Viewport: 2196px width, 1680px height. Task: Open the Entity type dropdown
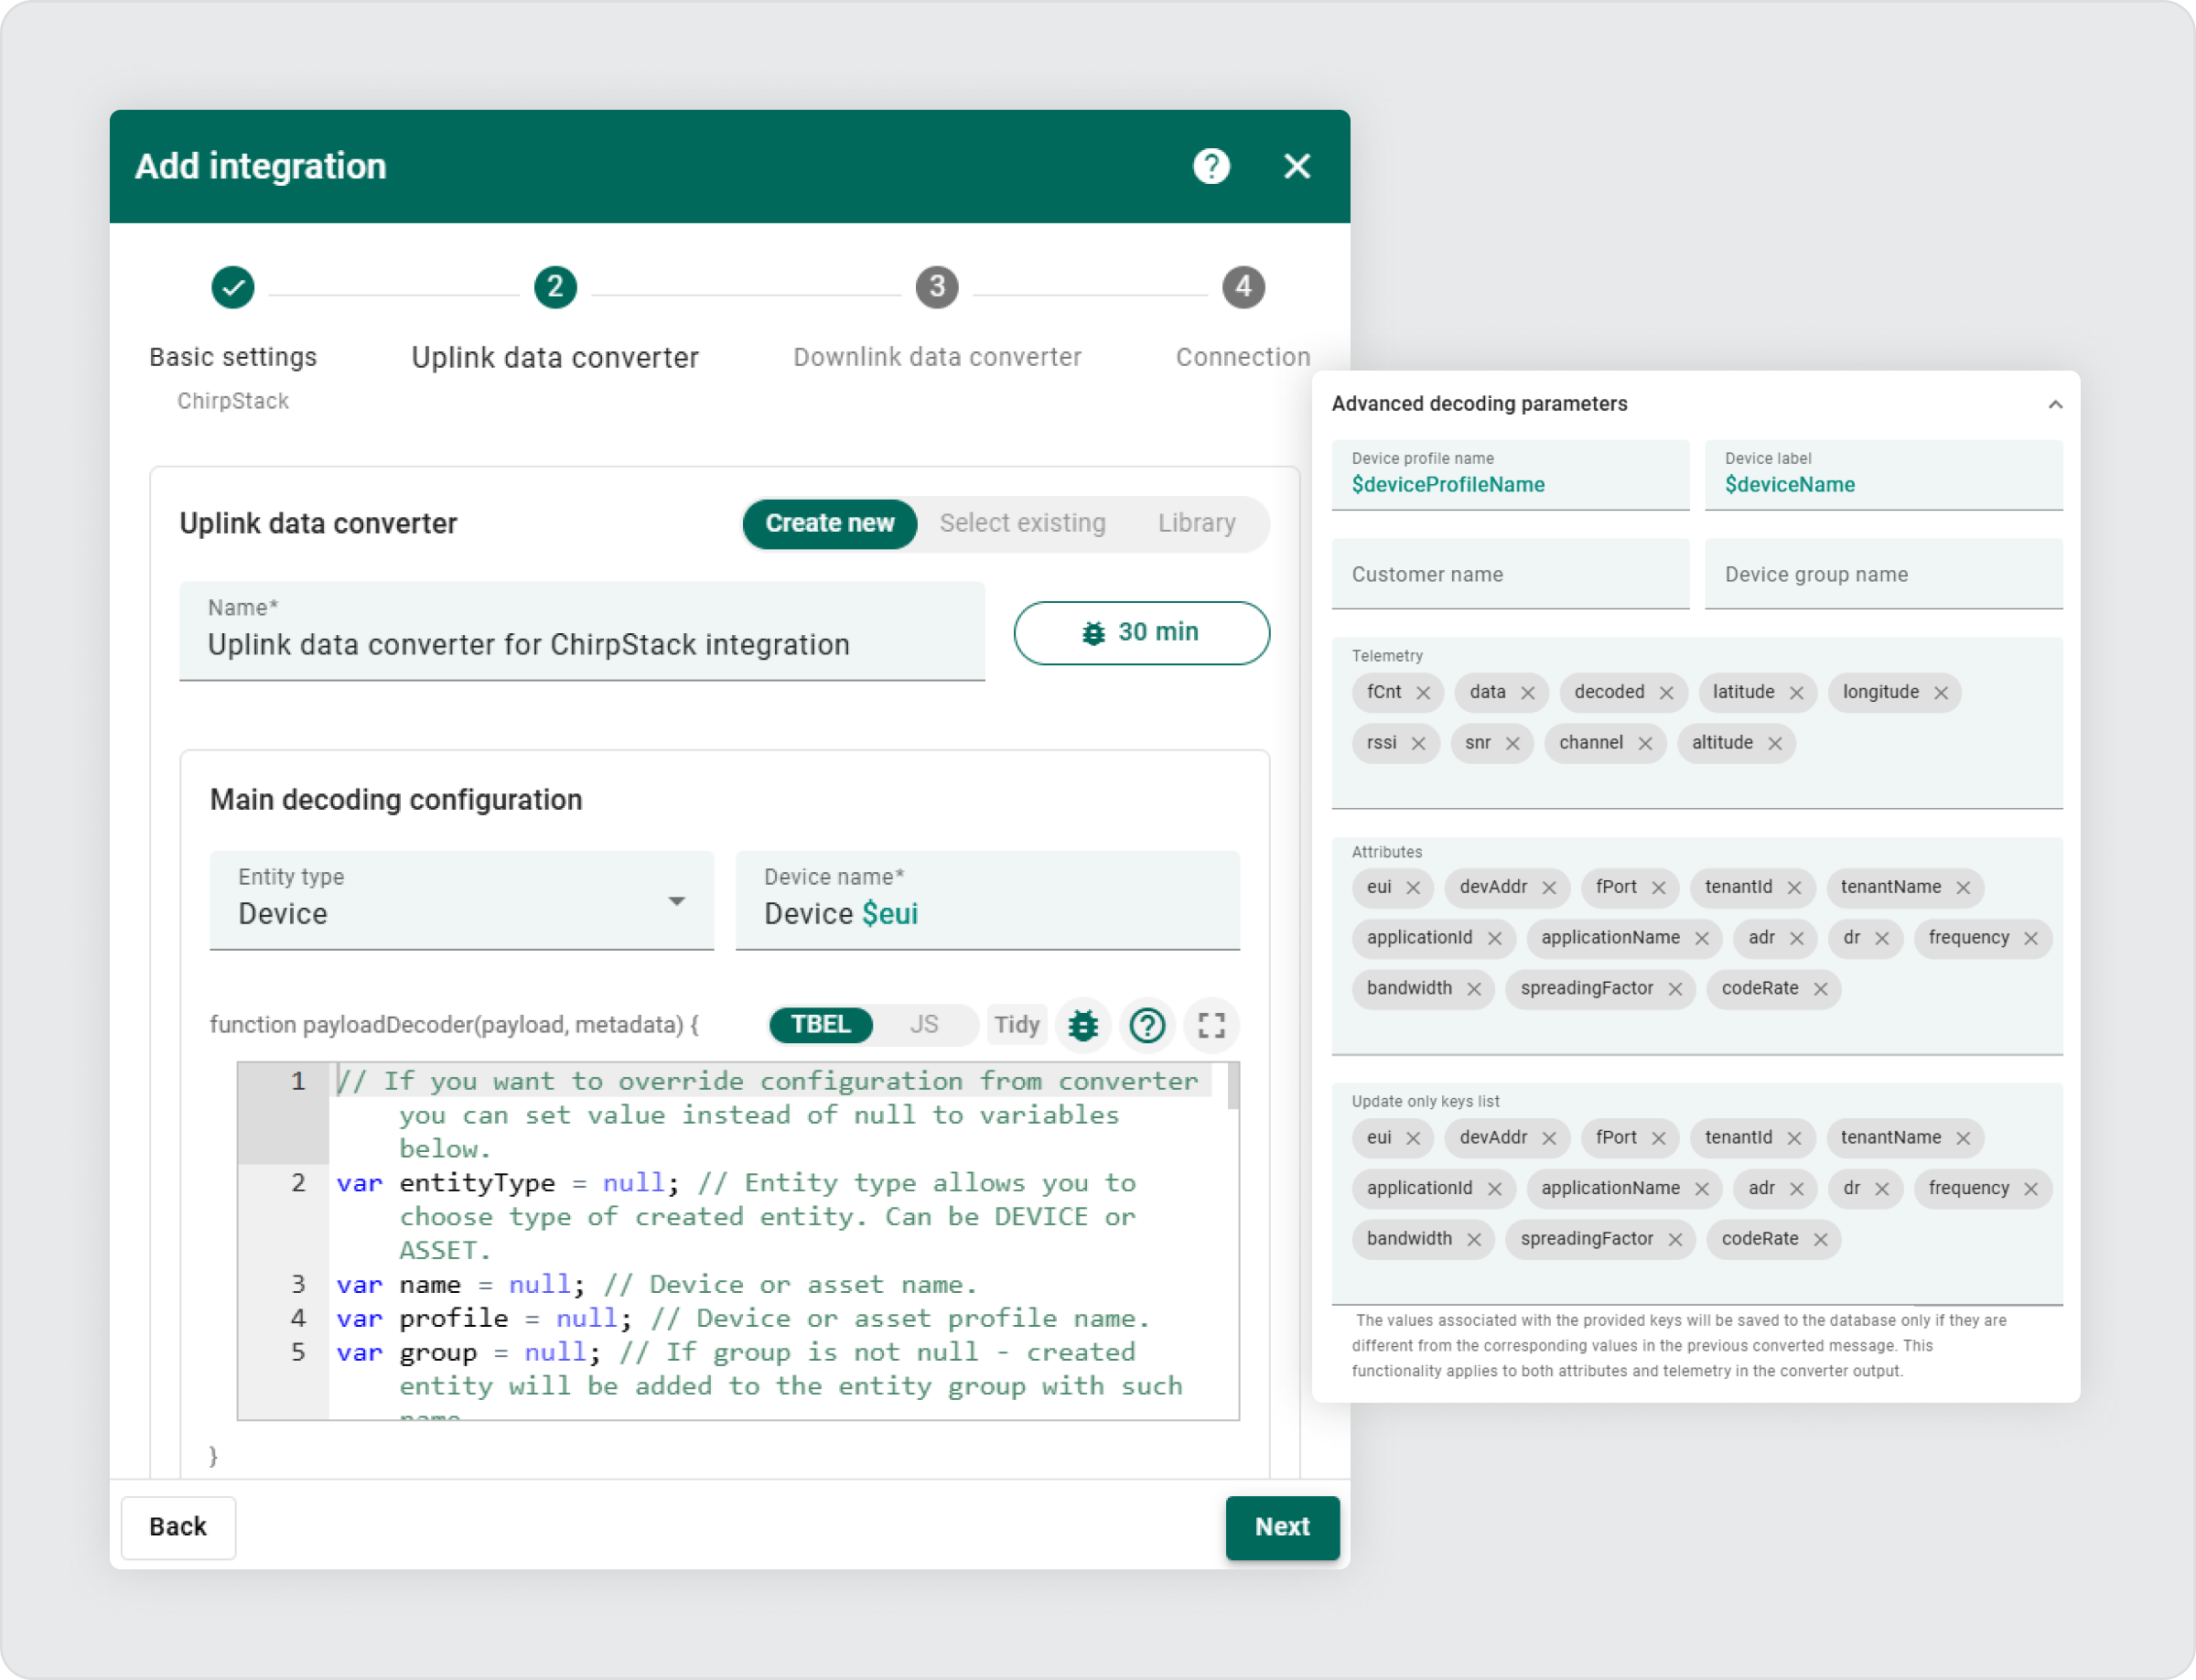pyautogui.click(x=678, y=900)
